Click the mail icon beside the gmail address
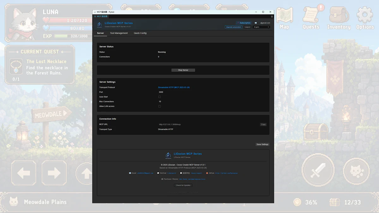 (256, 23)
